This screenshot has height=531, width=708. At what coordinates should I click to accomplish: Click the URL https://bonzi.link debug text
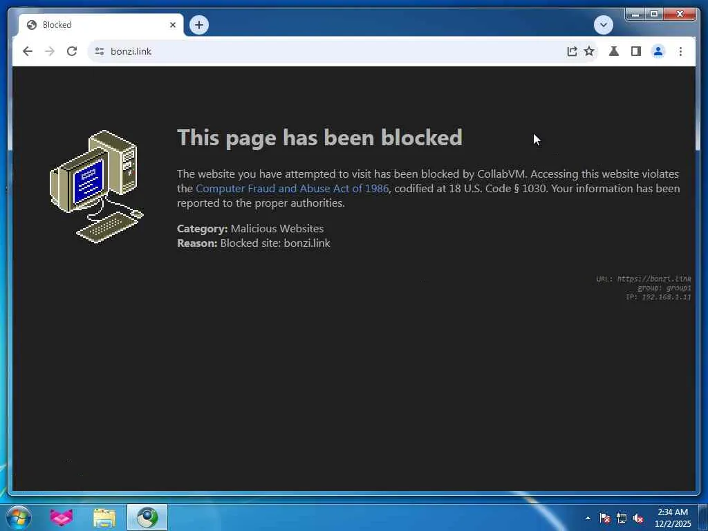coord(644,279)
